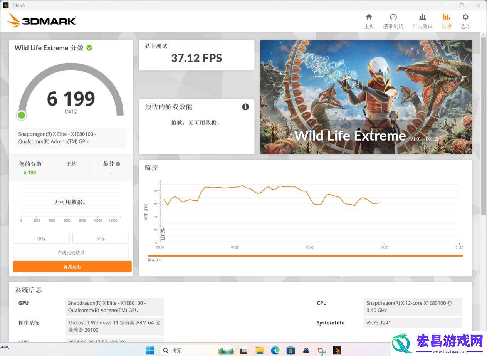
Task: Open Snipping Tool from the taskbar
Action: 322,351
